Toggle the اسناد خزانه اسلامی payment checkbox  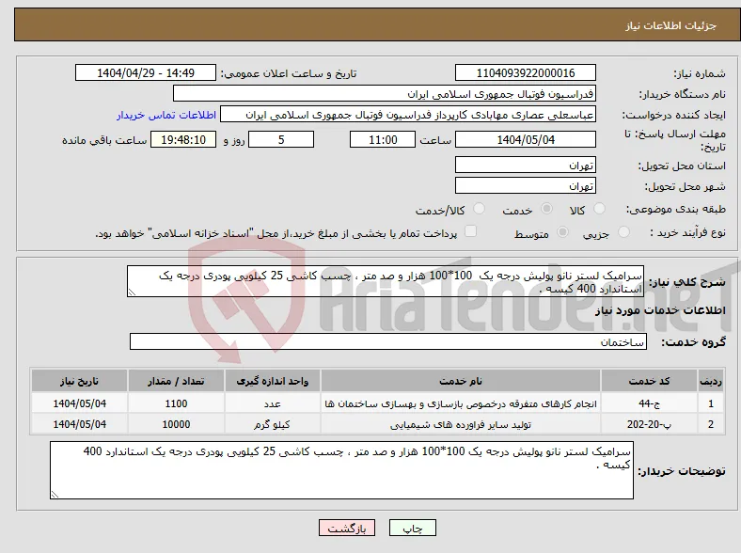coord(471,231)
